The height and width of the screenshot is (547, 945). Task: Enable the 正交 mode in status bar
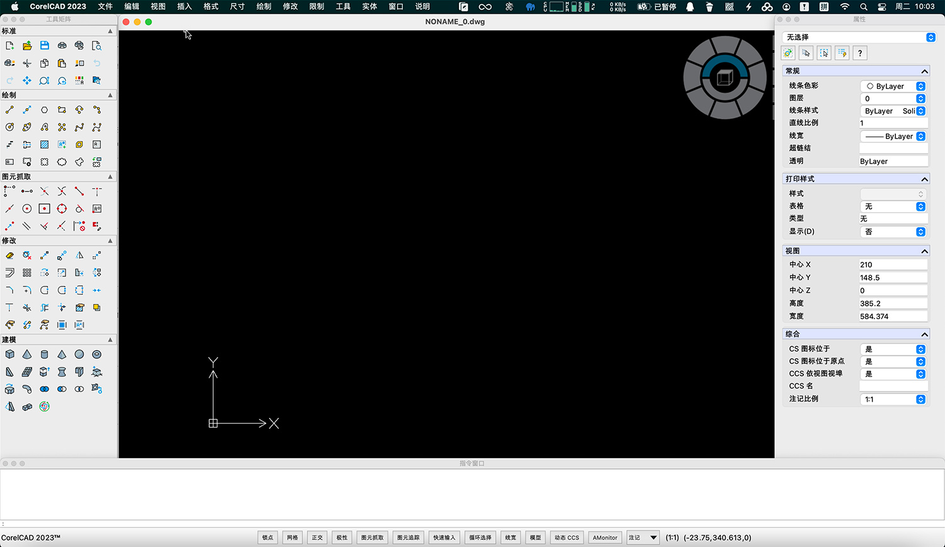(x=317, y=538)
